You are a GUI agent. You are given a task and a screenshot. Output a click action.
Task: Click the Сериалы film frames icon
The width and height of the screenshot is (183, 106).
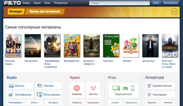coord(40,86)
